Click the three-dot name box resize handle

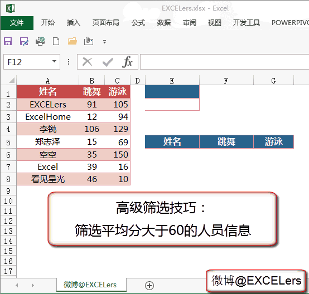tap(69, 62)
